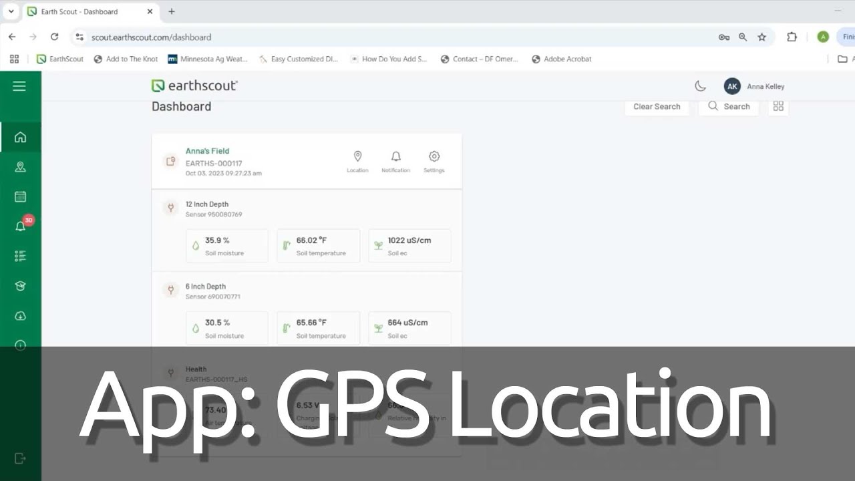Screen dimensions: 855x481
Task: Open Settings gear for Anna's Field
Action: coord(434,161)
